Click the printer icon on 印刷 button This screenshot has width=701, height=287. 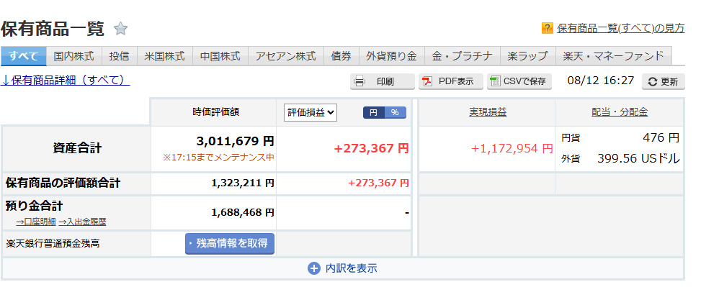[x=360, y=81]
